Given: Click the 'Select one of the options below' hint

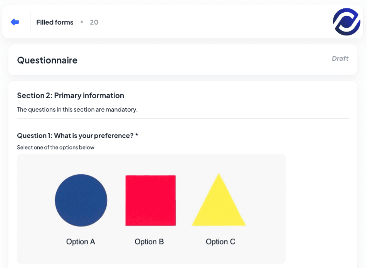Looking at the screenshot, I should coord(55,148).
